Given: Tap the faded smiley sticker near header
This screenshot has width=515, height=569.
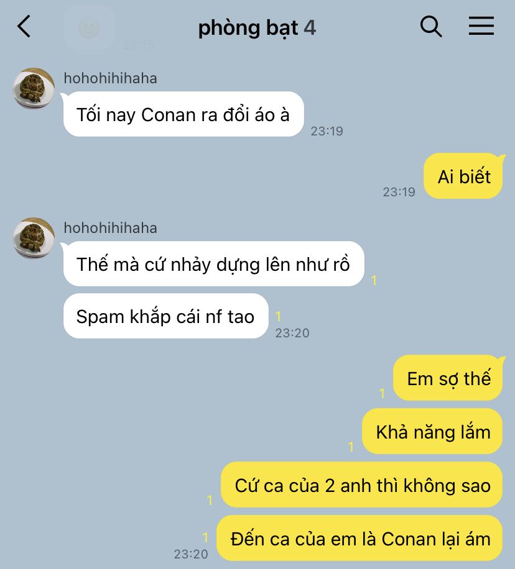Looking at the screenshot, I should point(90,28).
